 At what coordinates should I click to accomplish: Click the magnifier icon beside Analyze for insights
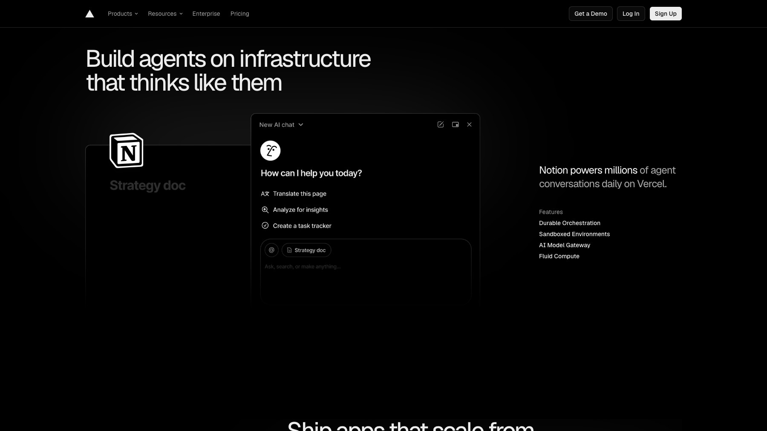tap(265, 210)
